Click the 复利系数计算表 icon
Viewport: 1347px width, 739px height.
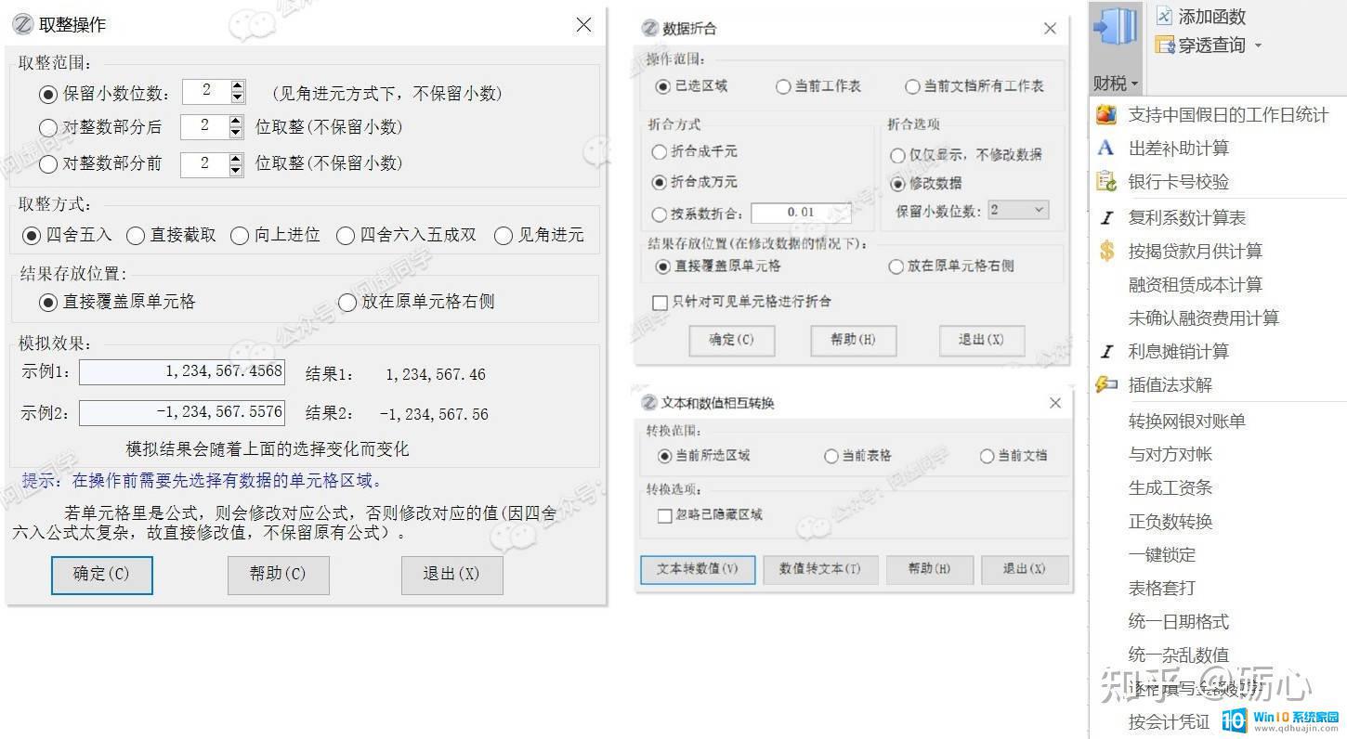coord(1106,218)
